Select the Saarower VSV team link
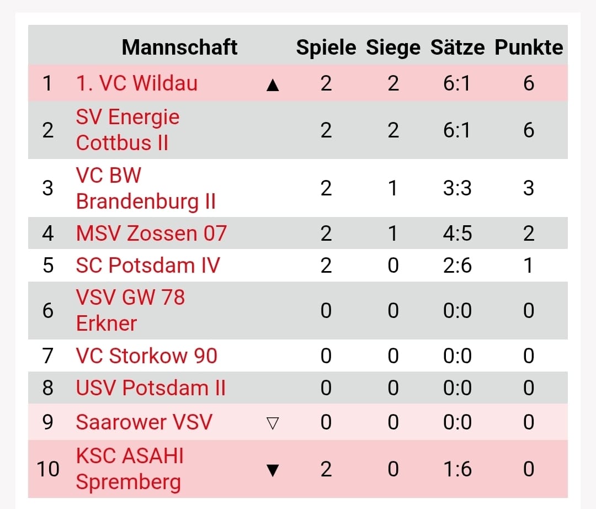The image size is (596, 509). coord(144,422)
